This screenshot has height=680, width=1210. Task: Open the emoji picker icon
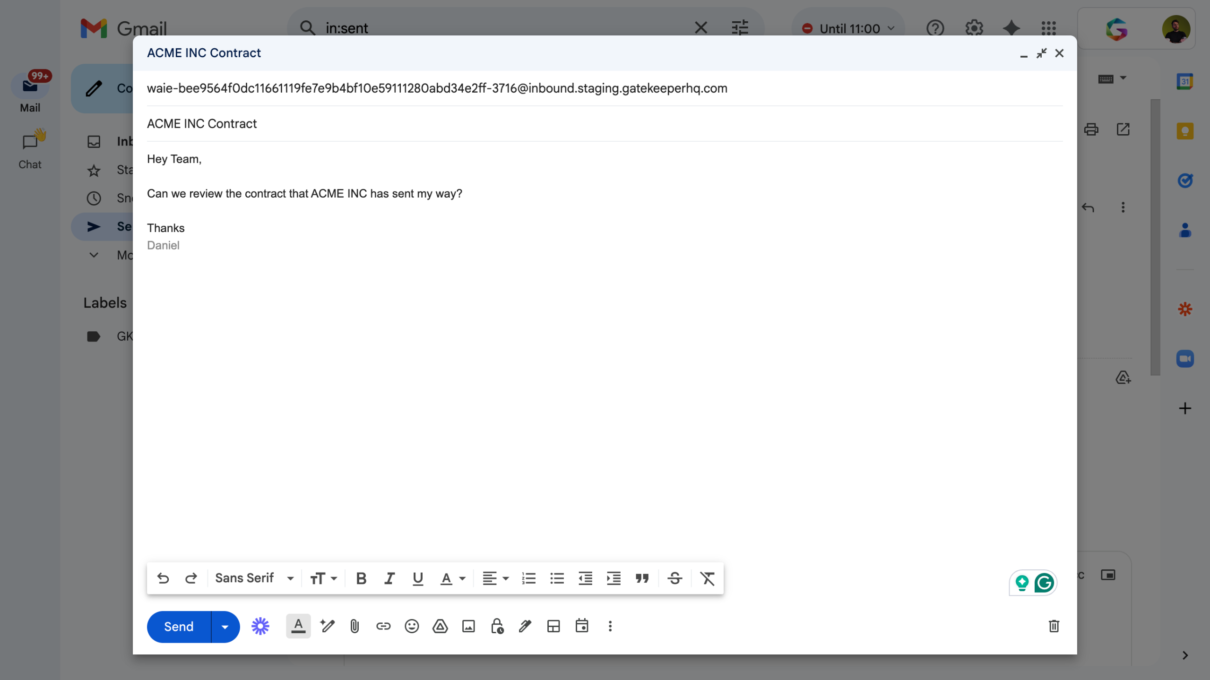[x=412, y=627]
